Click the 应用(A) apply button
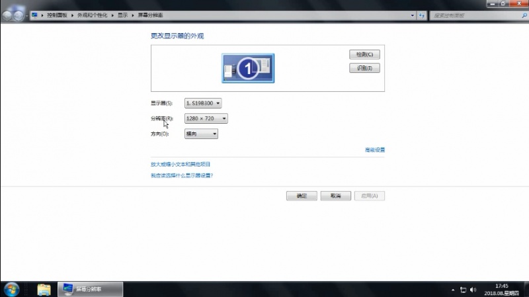 pos(370,196)
